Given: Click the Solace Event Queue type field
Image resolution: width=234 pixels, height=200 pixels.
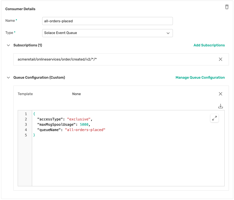Looking at the screenshot, I should 101,33.
